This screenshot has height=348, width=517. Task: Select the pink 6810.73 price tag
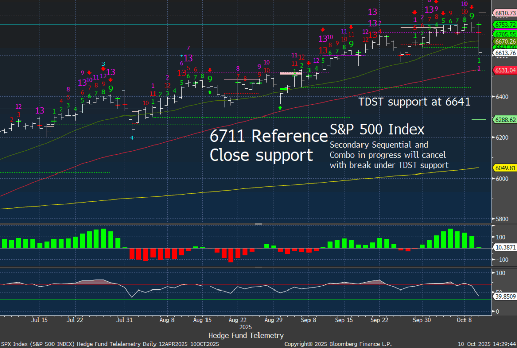click(x=506, y=13)
